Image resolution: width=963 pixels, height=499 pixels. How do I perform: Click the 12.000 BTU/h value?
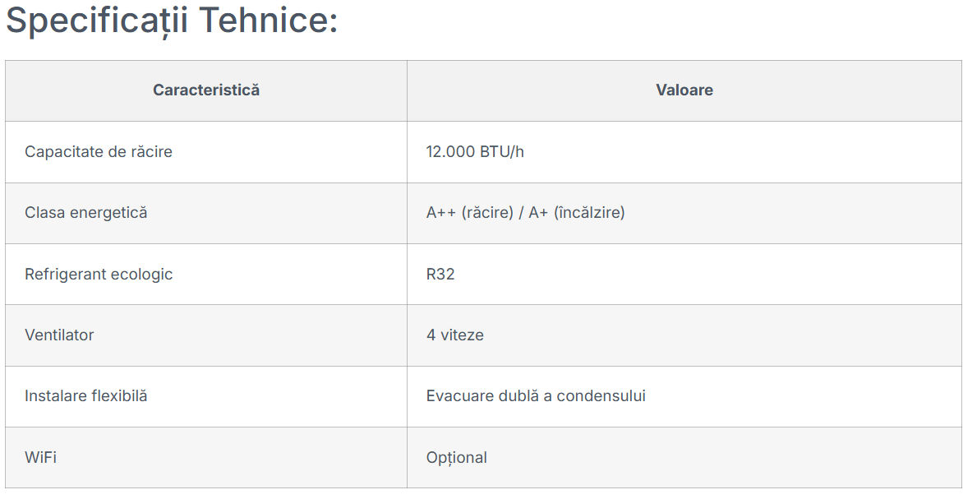[475, 152]
